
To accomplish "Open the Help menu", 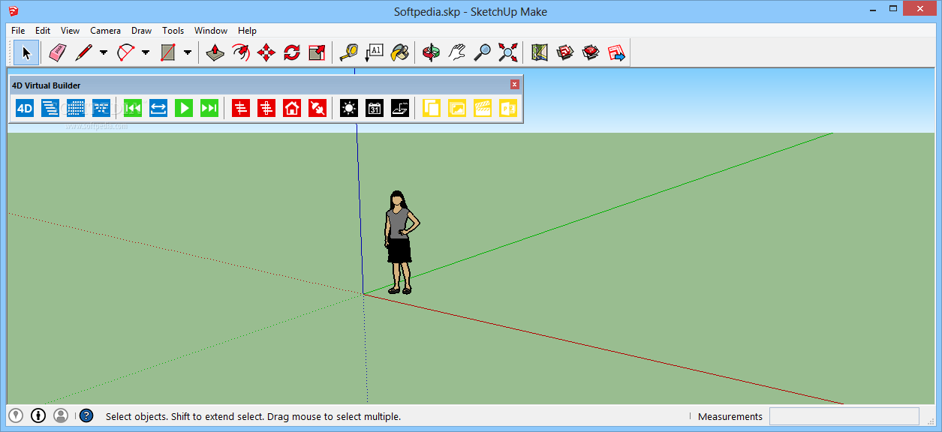I will coord(248,31).
